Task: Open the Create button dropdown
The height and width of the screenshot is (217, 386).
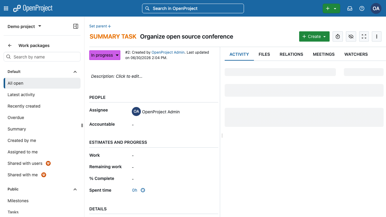Action: click(x=314, y=36)
